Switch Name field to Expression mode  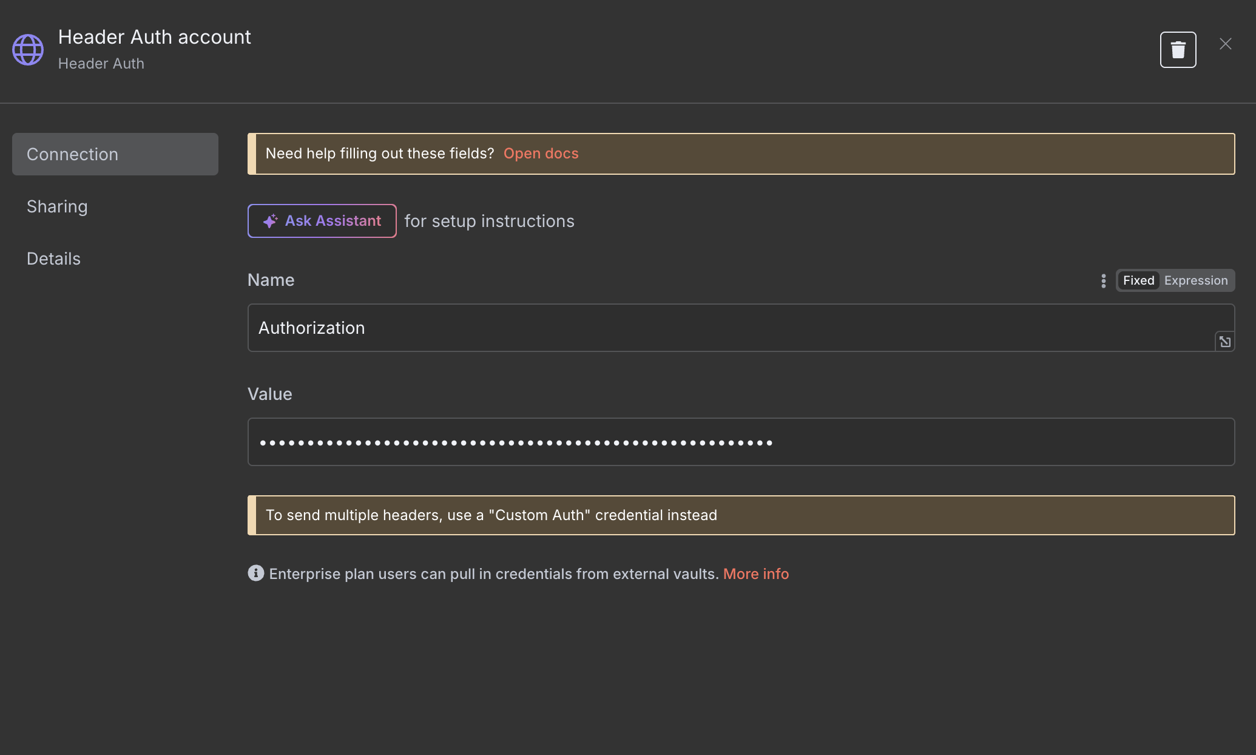[1195, 280]
